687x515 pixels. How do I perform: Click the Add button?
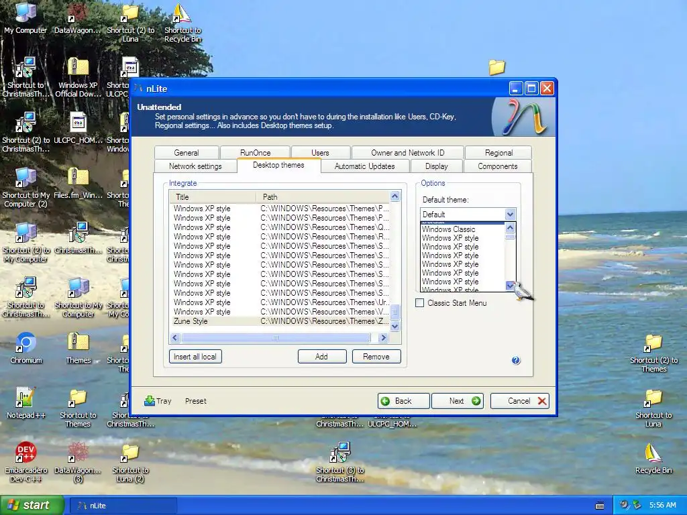tap(322, 357)
